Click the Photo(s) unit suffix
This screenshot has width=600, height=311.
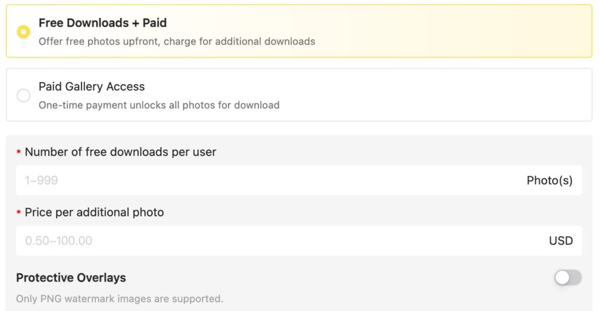pyautogui.click(x=549, y=180)
